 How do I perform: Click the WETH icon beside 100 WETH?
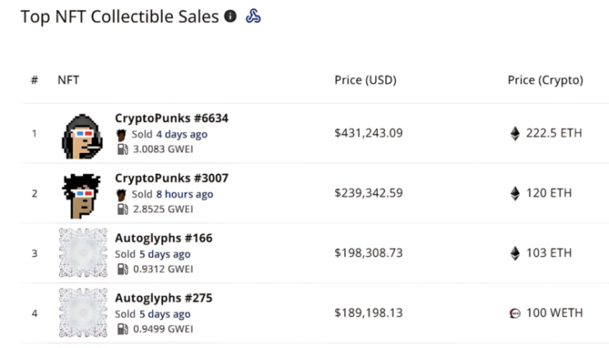coord(515,313)
